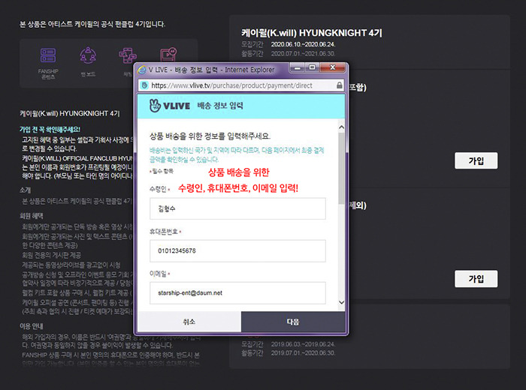
Task: Click the lower 가입 join button
Action: 476,279
